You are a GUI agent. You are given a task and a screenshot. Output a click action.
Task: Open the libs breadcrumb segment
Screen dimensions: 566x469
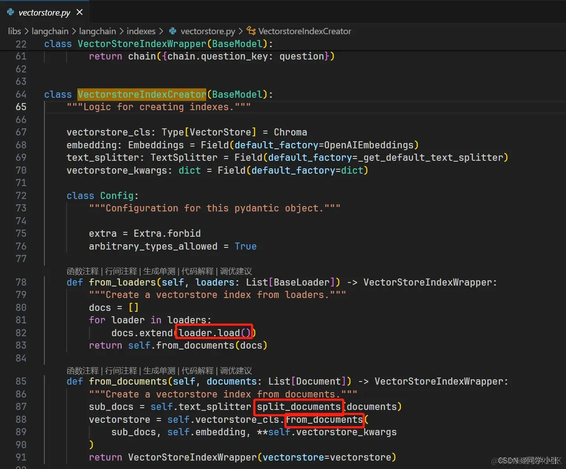coord(14,31)
